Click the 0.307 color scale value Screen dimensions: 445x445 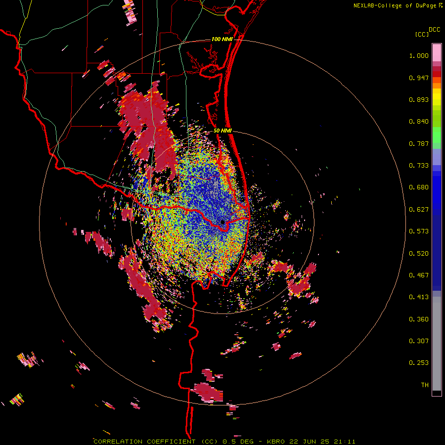[x=419, y=341]
